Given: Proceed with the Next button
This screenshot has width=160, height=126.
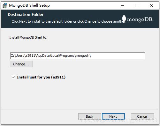Looking at the screenshot, I should tap(113, 116).
